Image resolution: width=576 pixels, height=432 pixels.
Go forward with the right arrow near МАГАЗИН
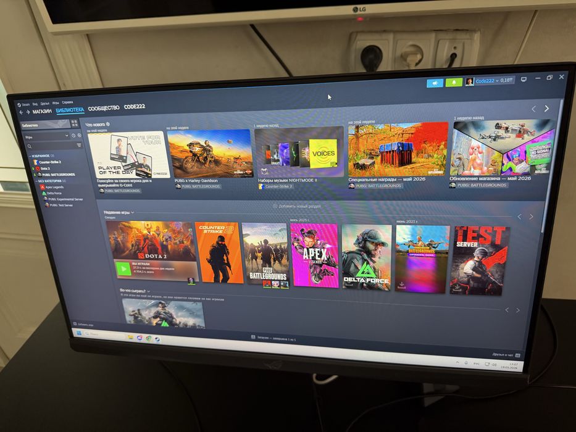point(28,112)
